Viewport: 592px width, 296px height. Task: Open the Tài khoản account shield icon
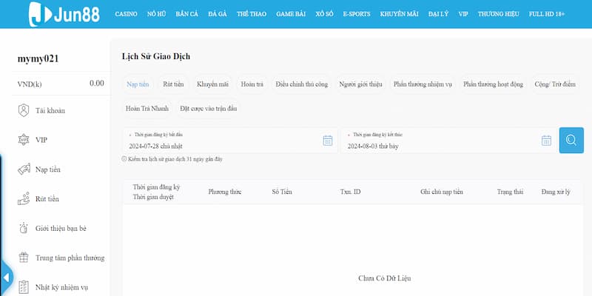(x=24, y=110)
